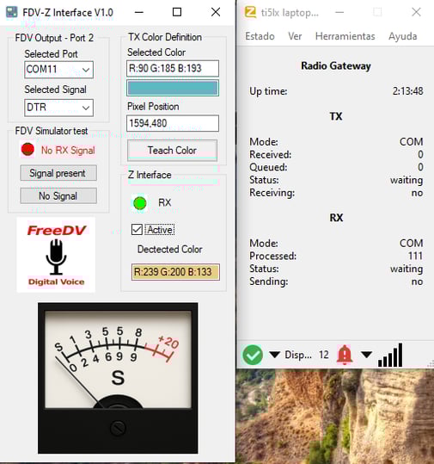Click the No RX Signal red text
This screenshot has height=464, width=434.
coord(68,151)
